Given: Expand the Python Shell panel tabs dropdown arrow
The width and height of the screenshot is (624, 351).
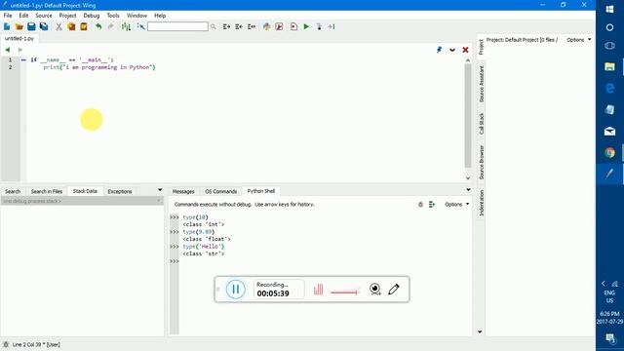Looking at the screenshot, I should coord(468,190).
